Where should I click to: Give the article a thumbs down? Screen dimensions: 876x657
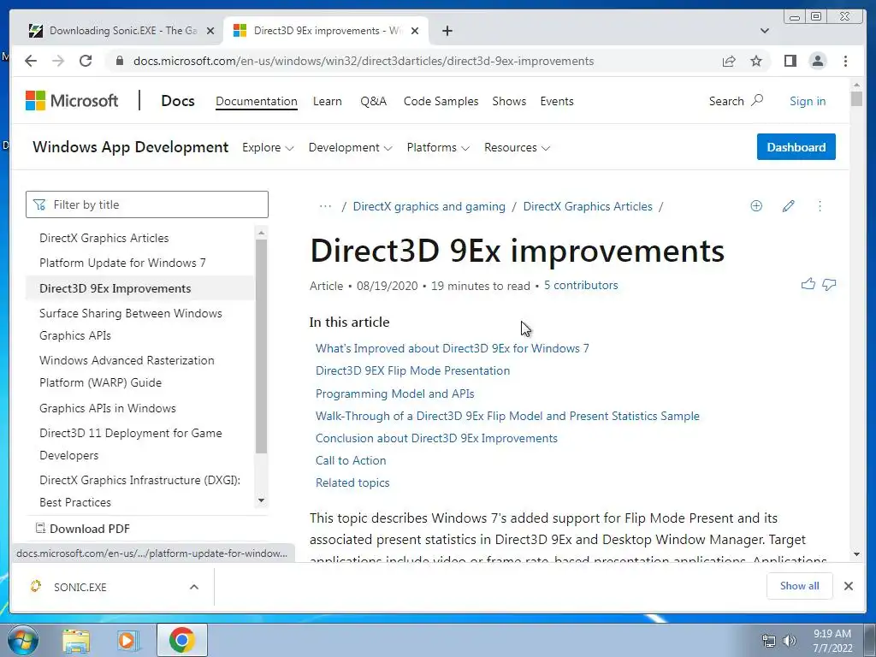[x=829, y=284]
